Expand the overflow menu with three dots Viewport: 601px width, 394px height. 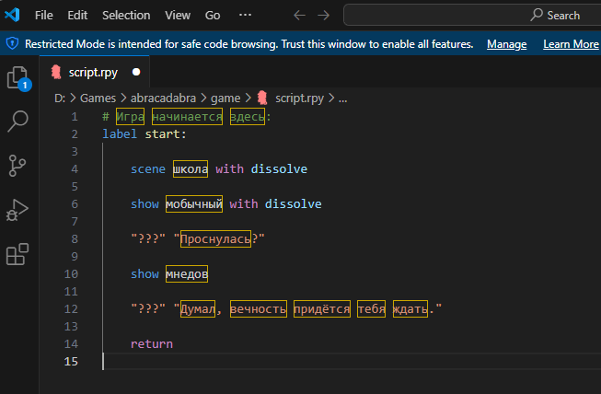coord(245,16)
